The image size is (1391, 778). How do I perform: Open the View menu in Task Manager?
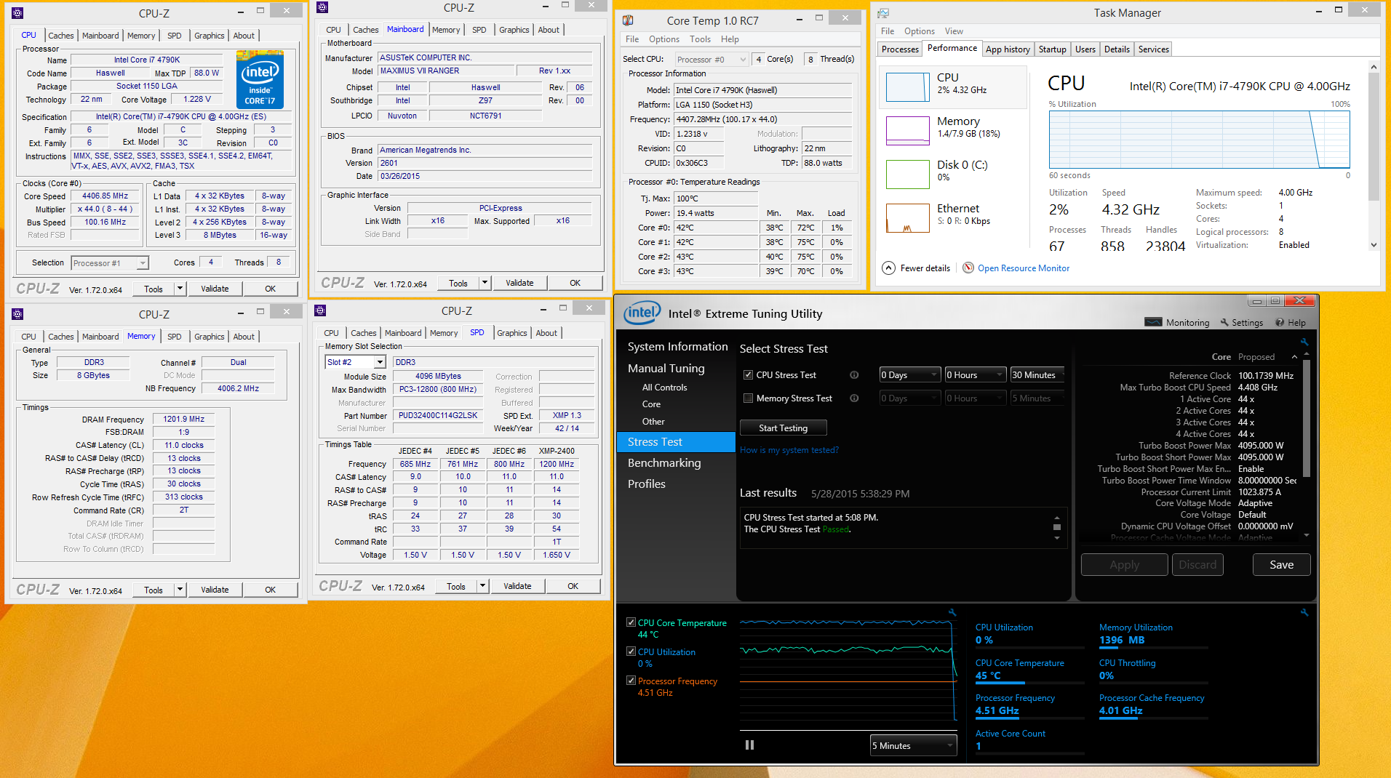coord(954,31)
